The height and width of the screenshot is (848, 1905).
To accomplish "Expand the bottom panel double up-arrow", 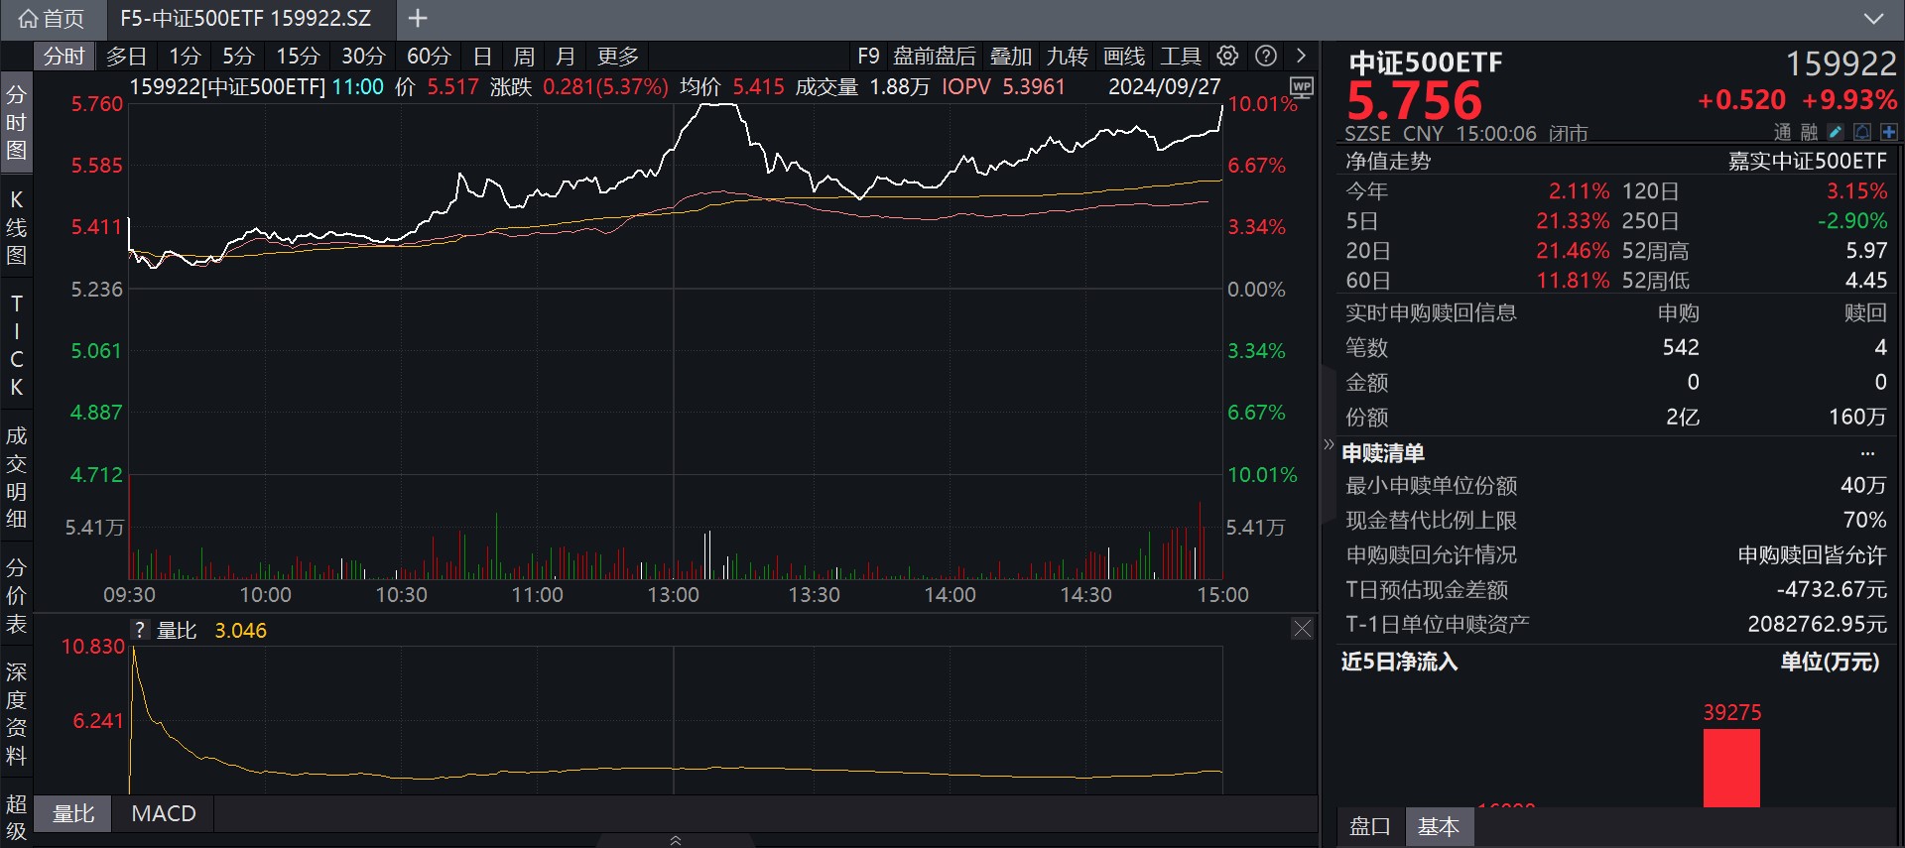I will [676, 840].
